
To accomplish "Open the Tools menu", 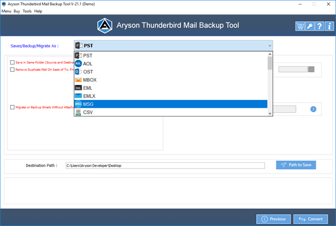I will (27, 11).
